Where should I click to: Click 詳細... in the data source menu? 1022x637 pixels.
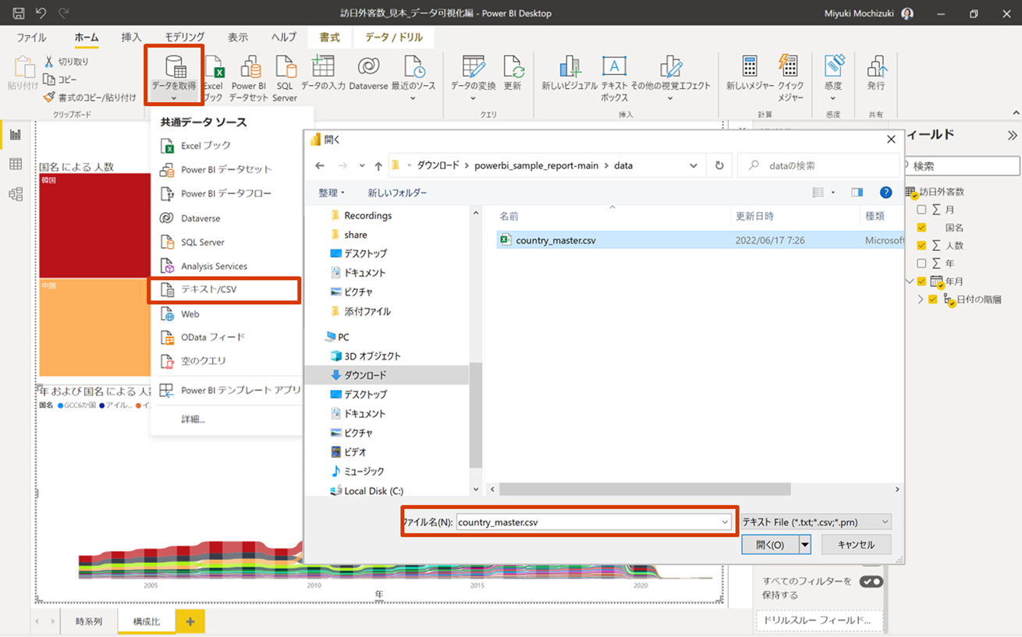click(192, 419)
